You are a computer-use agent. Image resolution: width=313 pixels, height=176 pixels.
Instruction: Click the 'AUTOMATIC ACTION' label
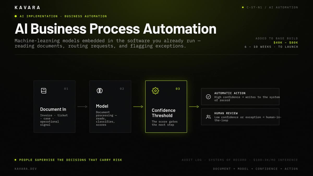click(230, 93)
